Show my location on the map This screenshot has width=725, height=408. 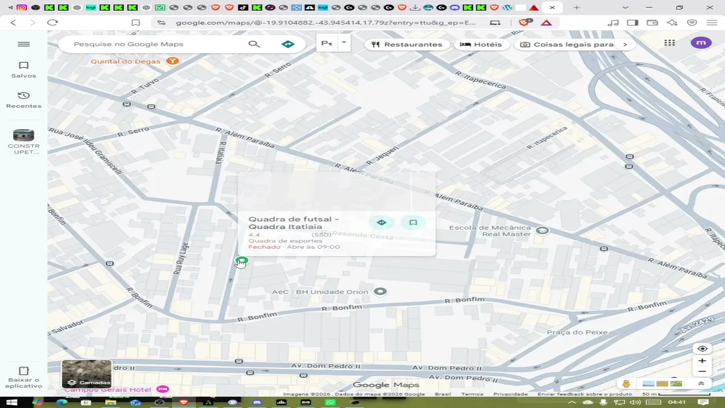[702, 348]
